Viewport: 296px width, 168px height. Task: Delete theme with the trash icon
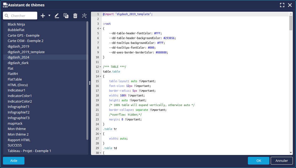(x=75, y=16)
